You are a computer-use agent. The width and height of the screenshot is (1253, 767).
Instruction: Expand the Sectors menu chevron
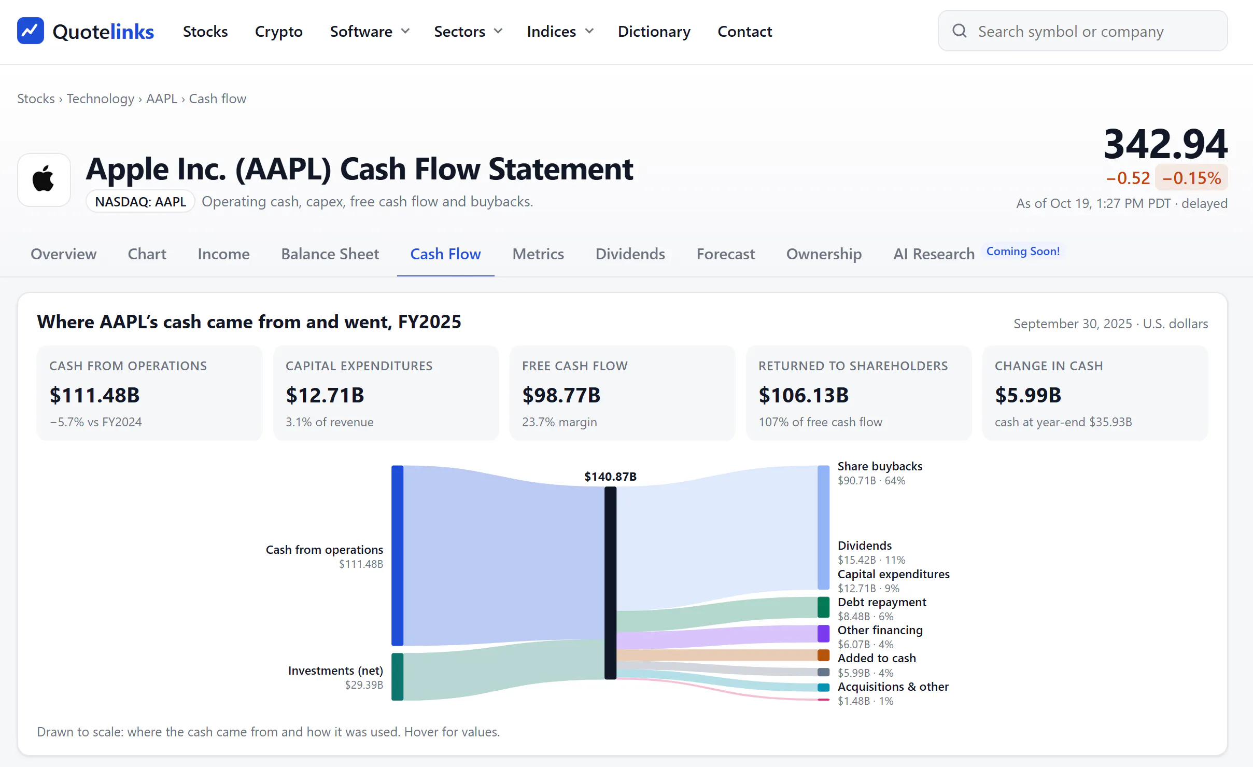tap(498, 31)
